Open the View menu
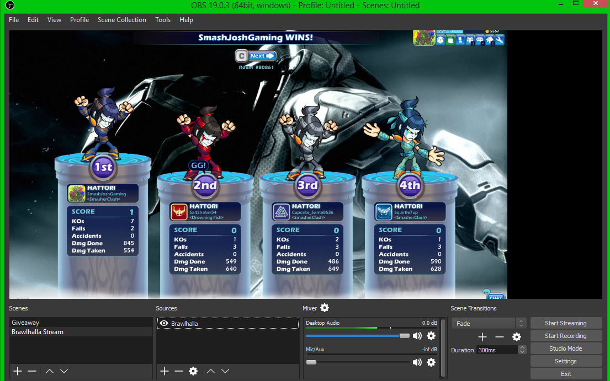Image resolution: width=610 pixels, height=381 pixels. tap(54, 20)
